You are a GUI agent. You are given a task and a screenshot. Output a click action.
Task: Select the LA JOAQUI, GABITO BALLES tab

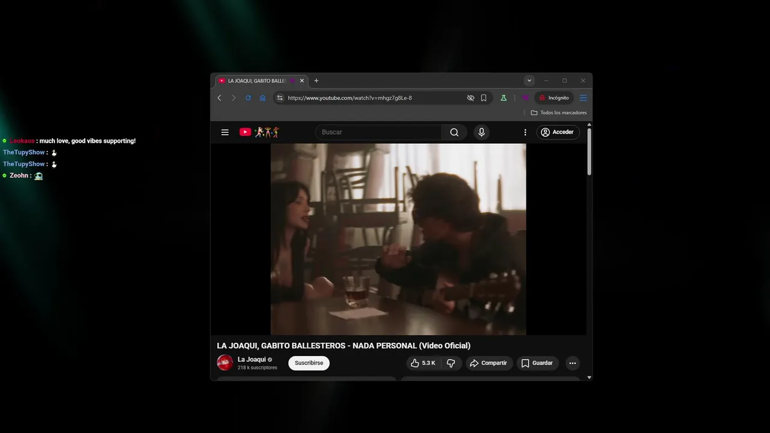[262, 81]
